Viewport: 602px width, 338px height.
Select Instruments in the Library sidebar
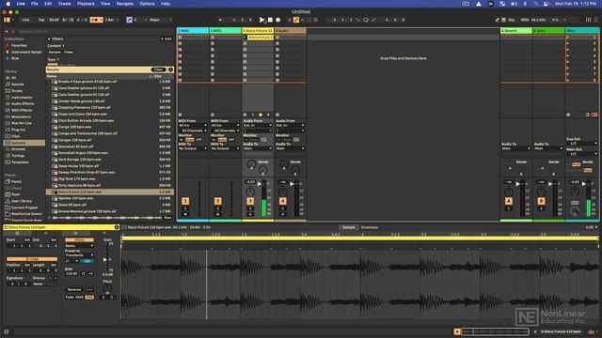[22, 98]
